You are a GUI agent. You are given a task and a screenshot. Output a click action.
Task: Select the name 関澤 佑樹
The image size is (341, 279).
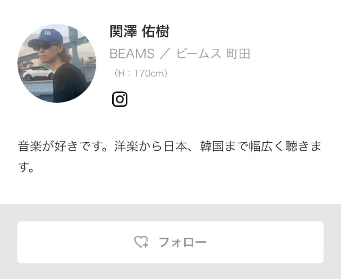(x=140, y=31)
